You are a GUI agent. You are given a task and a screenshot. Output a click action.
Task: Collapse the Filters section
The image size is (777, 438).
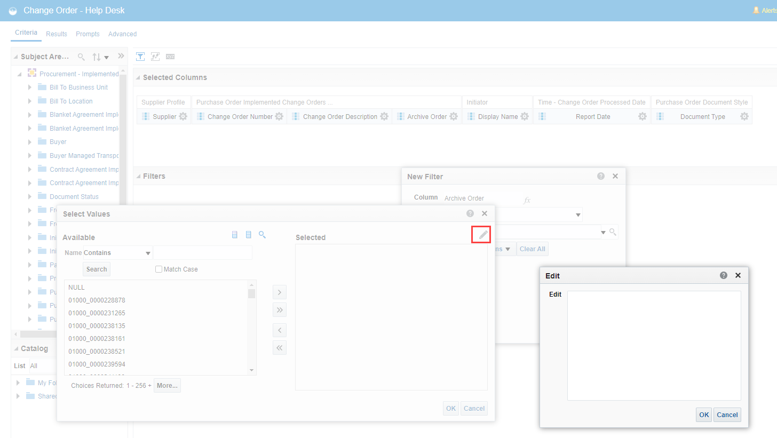138,177
